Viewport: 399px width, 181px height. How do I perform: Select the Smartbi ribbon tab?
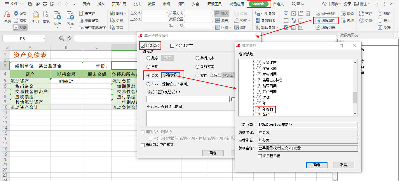click(259, 4)
